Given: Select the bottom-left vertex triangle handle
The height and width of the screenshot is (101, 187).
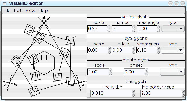Looking at the screenshot, I should coord(5,85).
